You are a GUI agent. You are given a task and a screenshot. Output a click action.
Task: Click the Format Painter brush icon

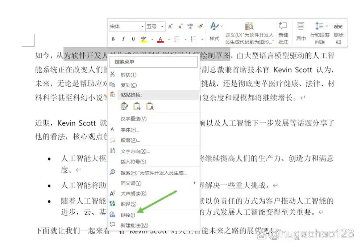pos(200,26)
